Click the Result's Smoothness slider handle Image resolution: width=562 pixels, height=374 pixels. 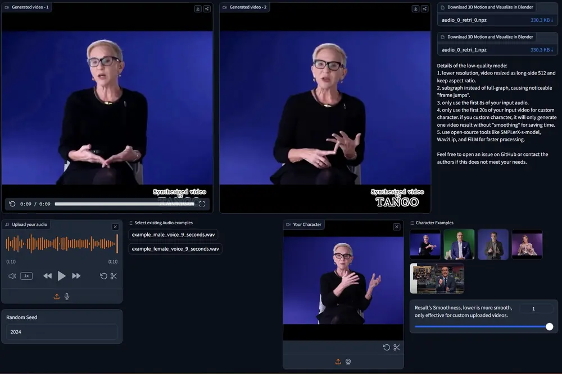[x=550, y=326]
